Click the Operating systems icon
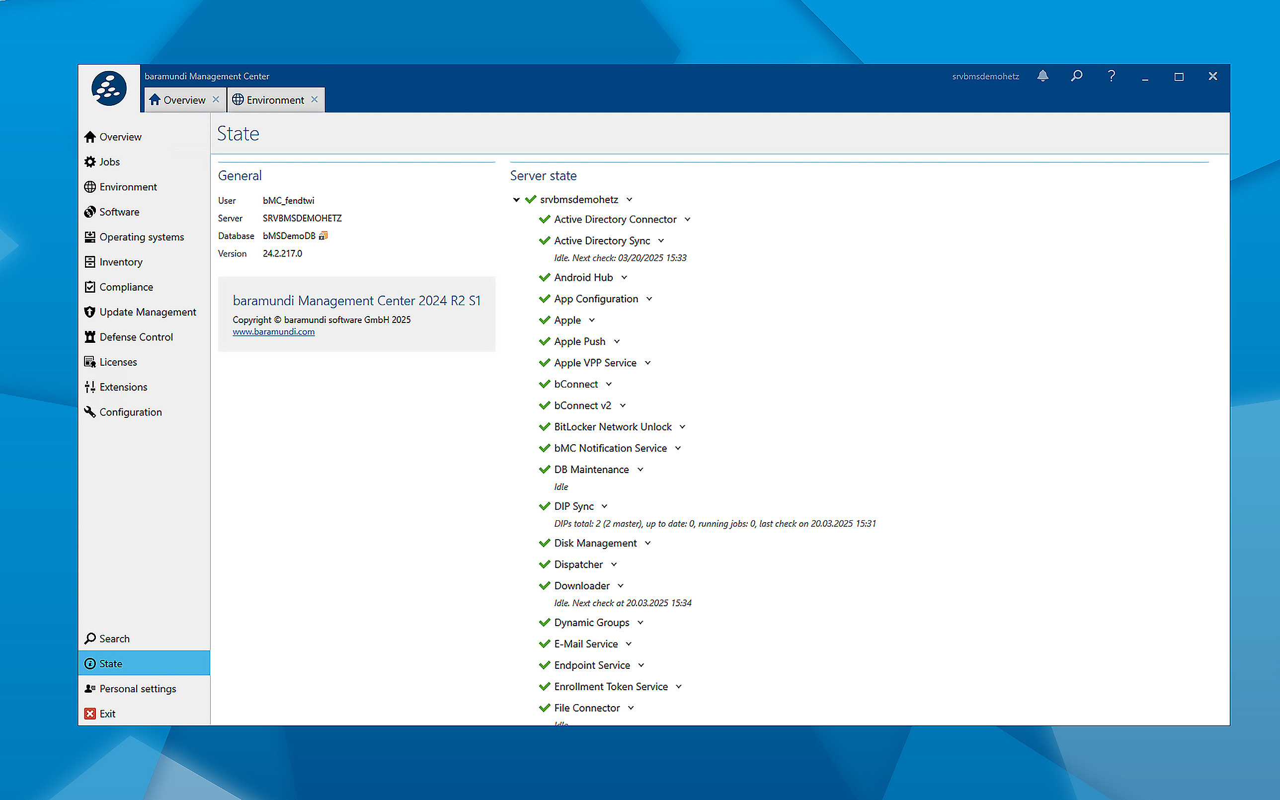The width and height of the screenshot is (1280, 800). tap(90, 237)
